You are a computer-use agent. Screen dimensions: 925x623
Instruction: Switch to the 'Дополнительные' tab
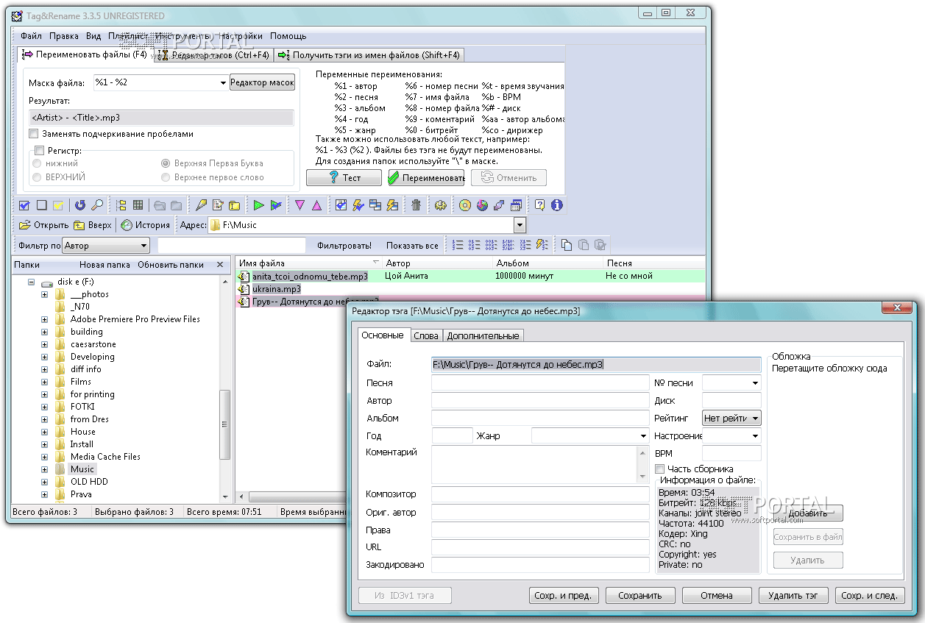click(483, 335)
